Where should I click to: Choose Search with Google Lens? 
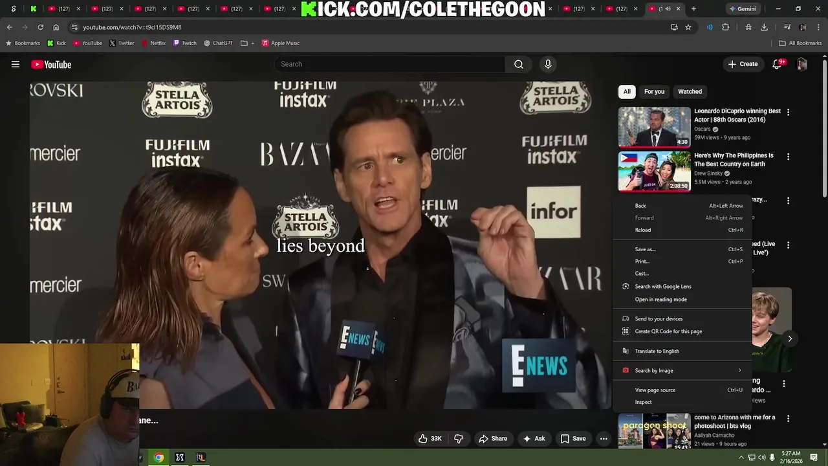pos(682,287)
